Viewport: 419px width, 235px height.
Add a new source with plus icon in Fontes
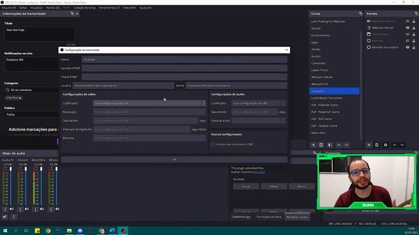[x=369, y=145]
